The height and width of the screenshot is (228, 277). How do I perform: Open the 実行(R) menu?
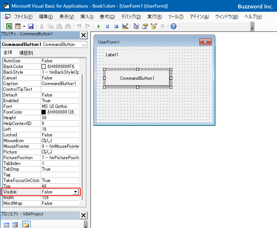click(x=154, y=17)
